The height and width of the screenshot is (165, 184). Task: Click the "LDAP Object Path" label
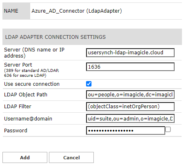(x=26, y=95)
